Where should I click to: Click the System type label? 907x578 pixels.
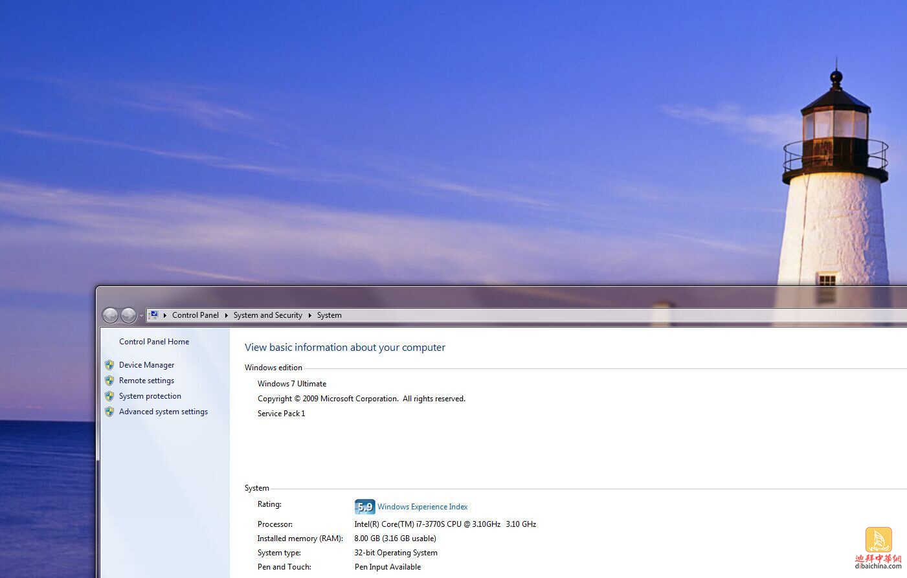(279, 553)
